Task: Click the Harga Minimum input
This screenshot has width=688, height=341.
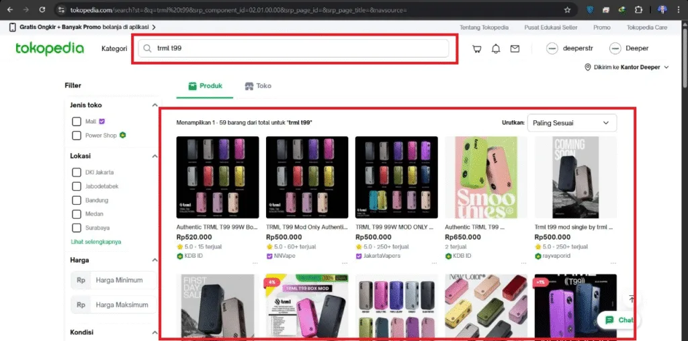Action: pyautogui.click(x=113, y=280)
